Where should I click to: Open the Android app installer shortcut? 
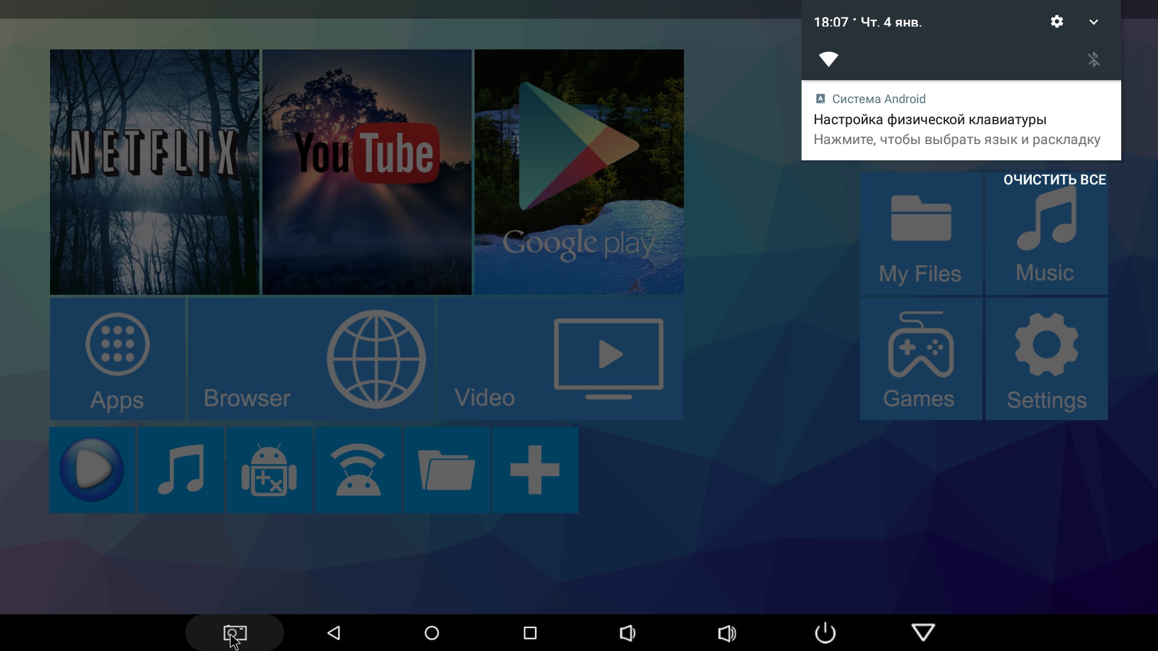(270, 470)
